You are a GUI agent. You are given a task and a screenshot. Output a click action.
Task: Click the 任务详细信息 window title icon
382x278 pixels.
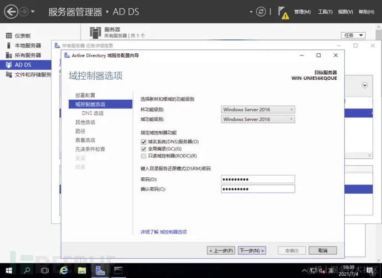tap(57, 45)
